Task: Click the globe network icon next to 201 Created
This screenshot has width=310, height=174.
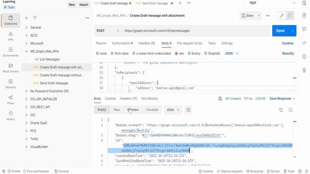Action: [x=220, y=99]
